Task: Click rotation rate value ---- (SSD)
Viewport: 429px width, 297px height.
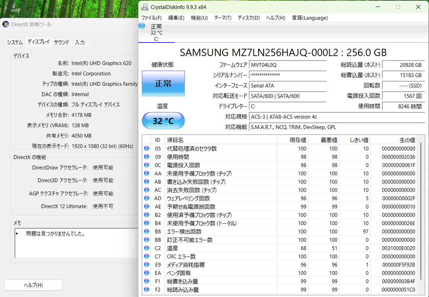Action: click(404, 85)
